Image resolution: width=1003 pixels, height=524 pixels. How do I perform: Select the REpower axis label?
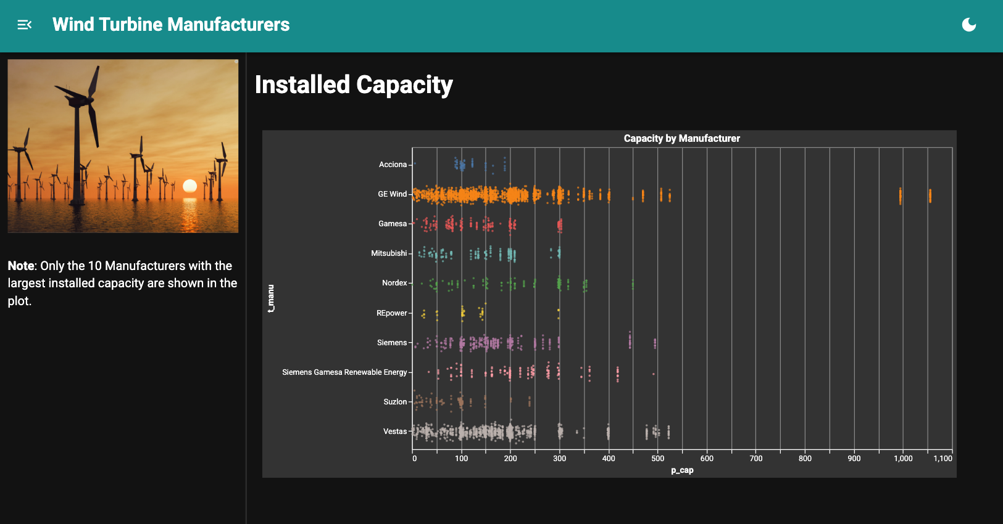click(392, 313)
